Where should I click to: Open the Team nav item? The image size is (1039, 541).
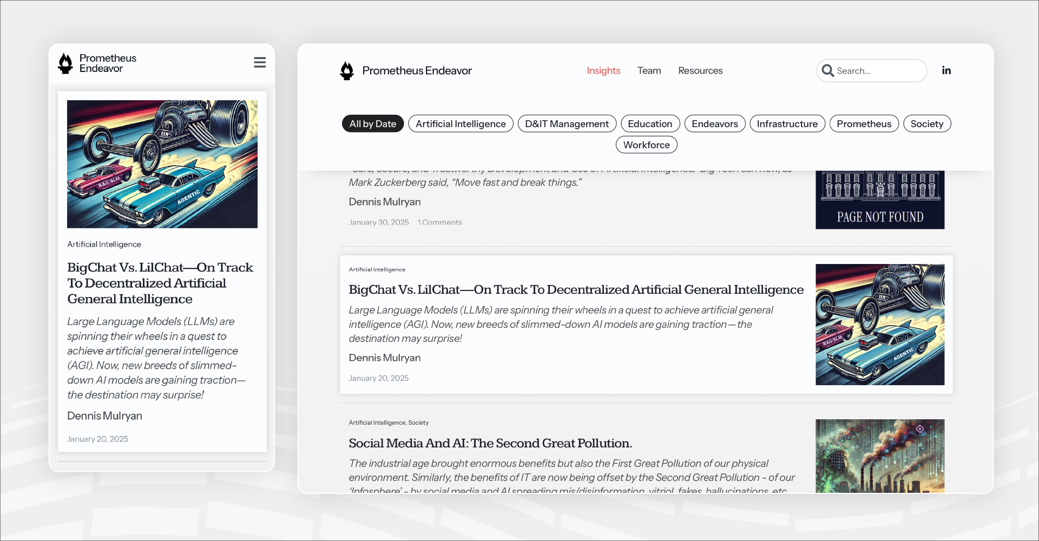point(649,70)
